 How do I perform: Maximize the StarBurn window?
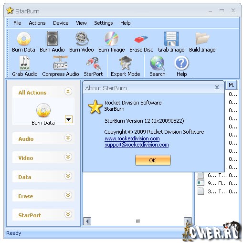pos(222,11)
